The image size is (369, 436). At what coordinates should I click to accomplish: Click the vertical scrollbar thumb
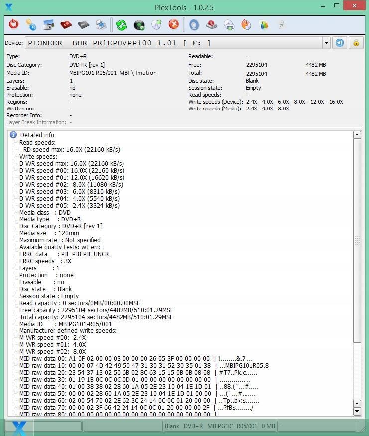point(357,241)
